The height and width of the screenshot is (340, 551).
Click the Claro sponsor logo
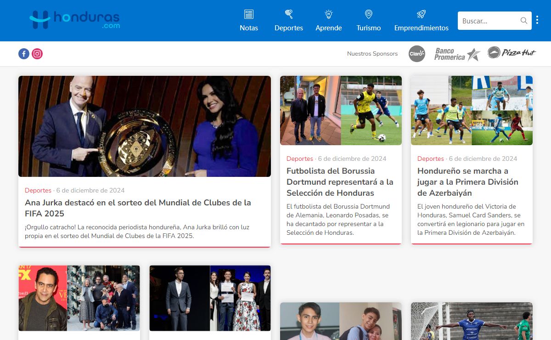[x=417, y=54]
